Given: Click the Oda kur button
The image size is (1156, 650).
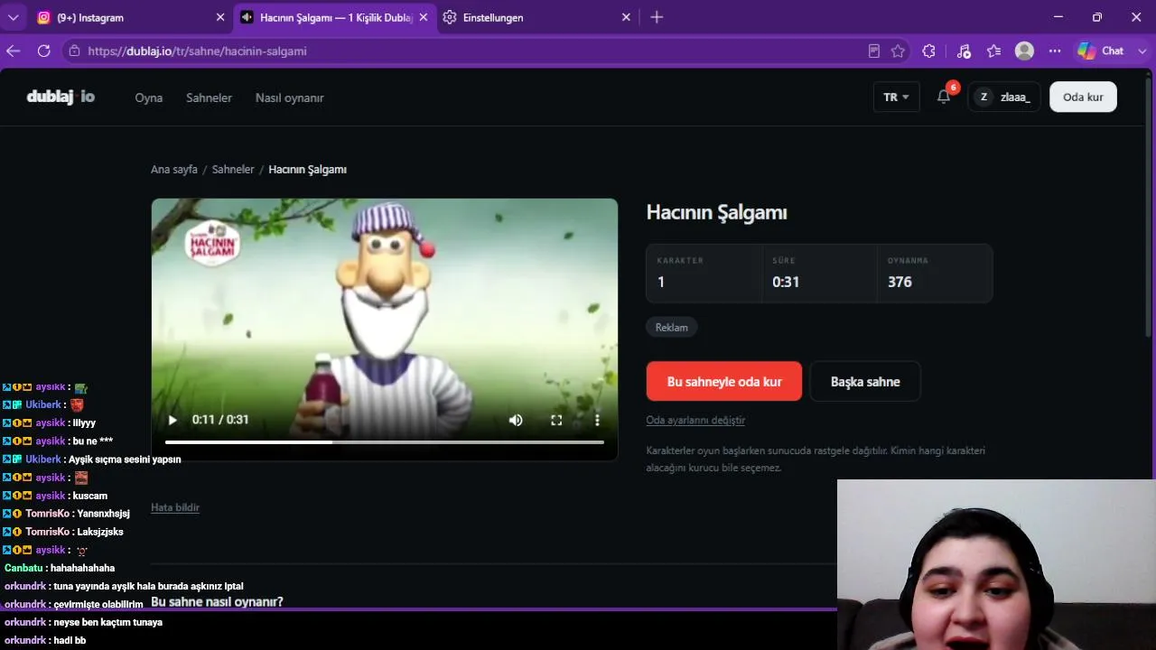Looking at the screenshot, I should pos(1083,97).
